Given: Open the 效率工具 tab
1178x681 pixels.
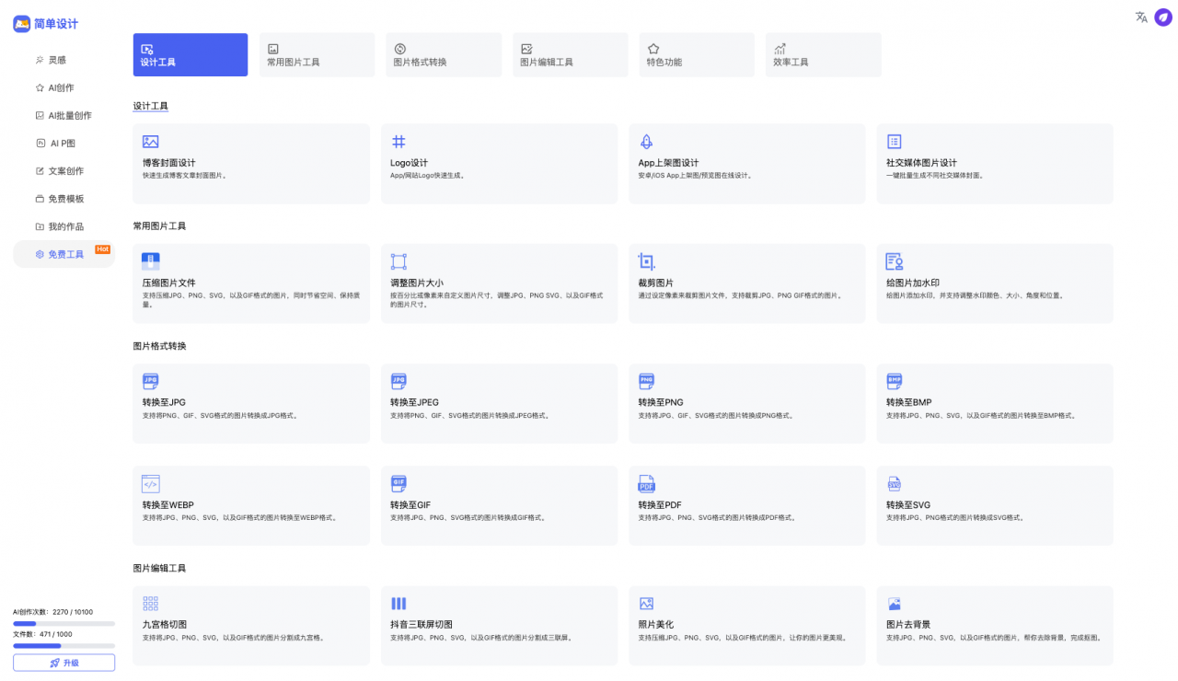Looking at the screenshot, I should tap(823, 54).
